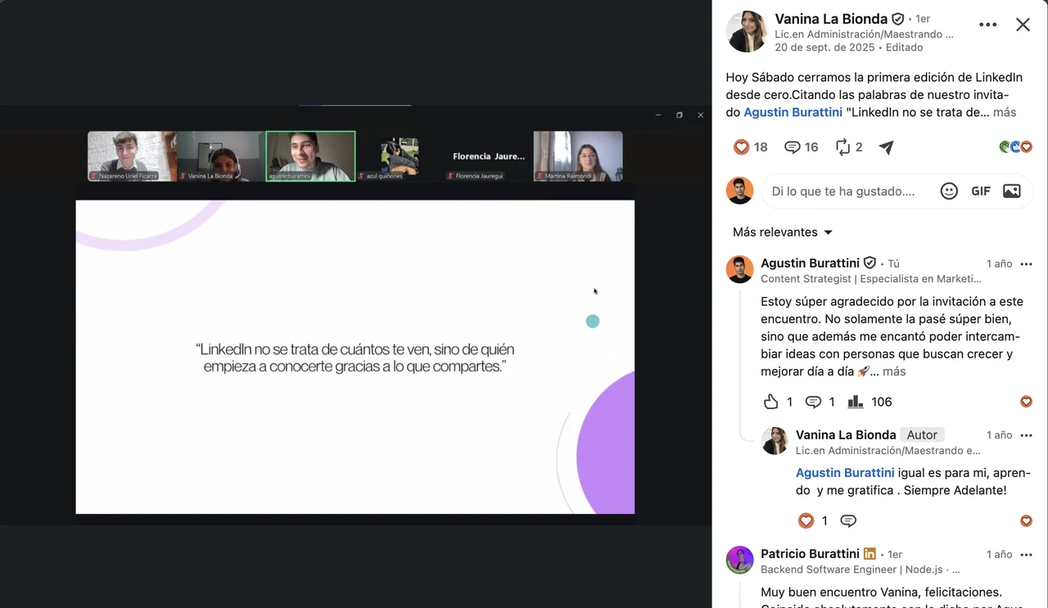Open Agustin Burattini mention in post text

(793, 112)
